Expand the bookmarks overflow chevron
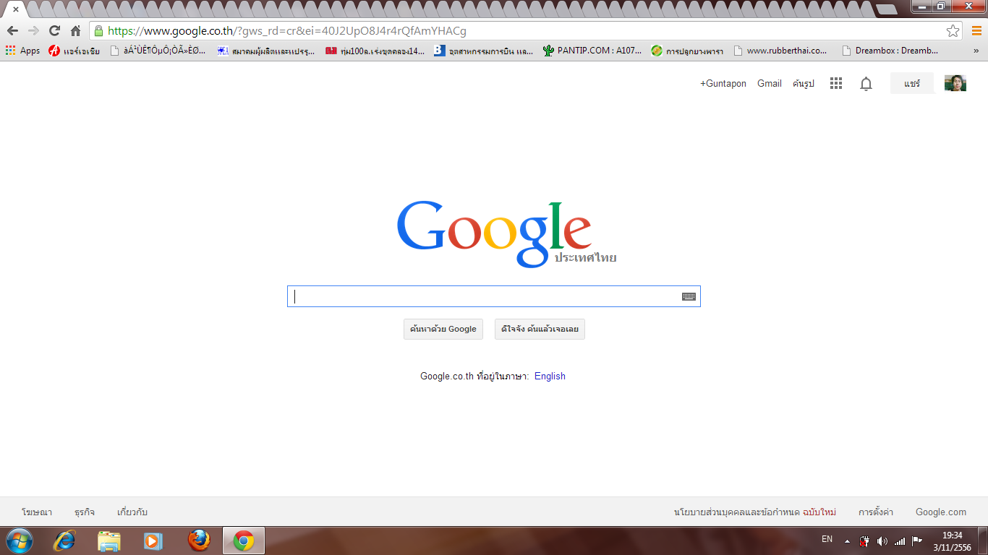Viewport: 988px width, 555px height. point(976,51)
